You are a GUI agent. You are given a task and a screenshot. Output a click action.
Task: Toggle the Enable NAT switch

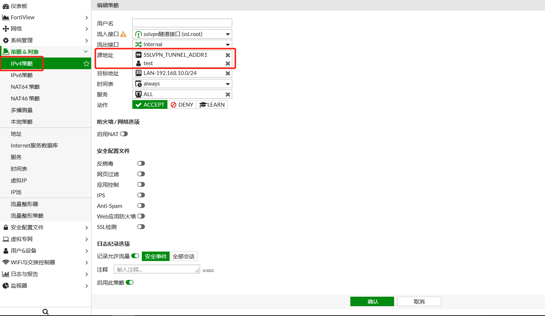point(124,134)
